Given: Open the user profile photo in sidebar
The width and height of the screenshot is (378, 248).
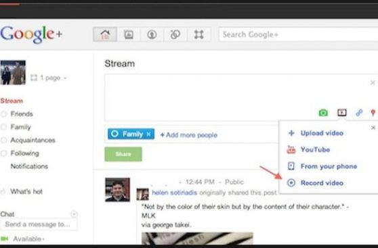Looking at the screenshot, I should (13, 72).
